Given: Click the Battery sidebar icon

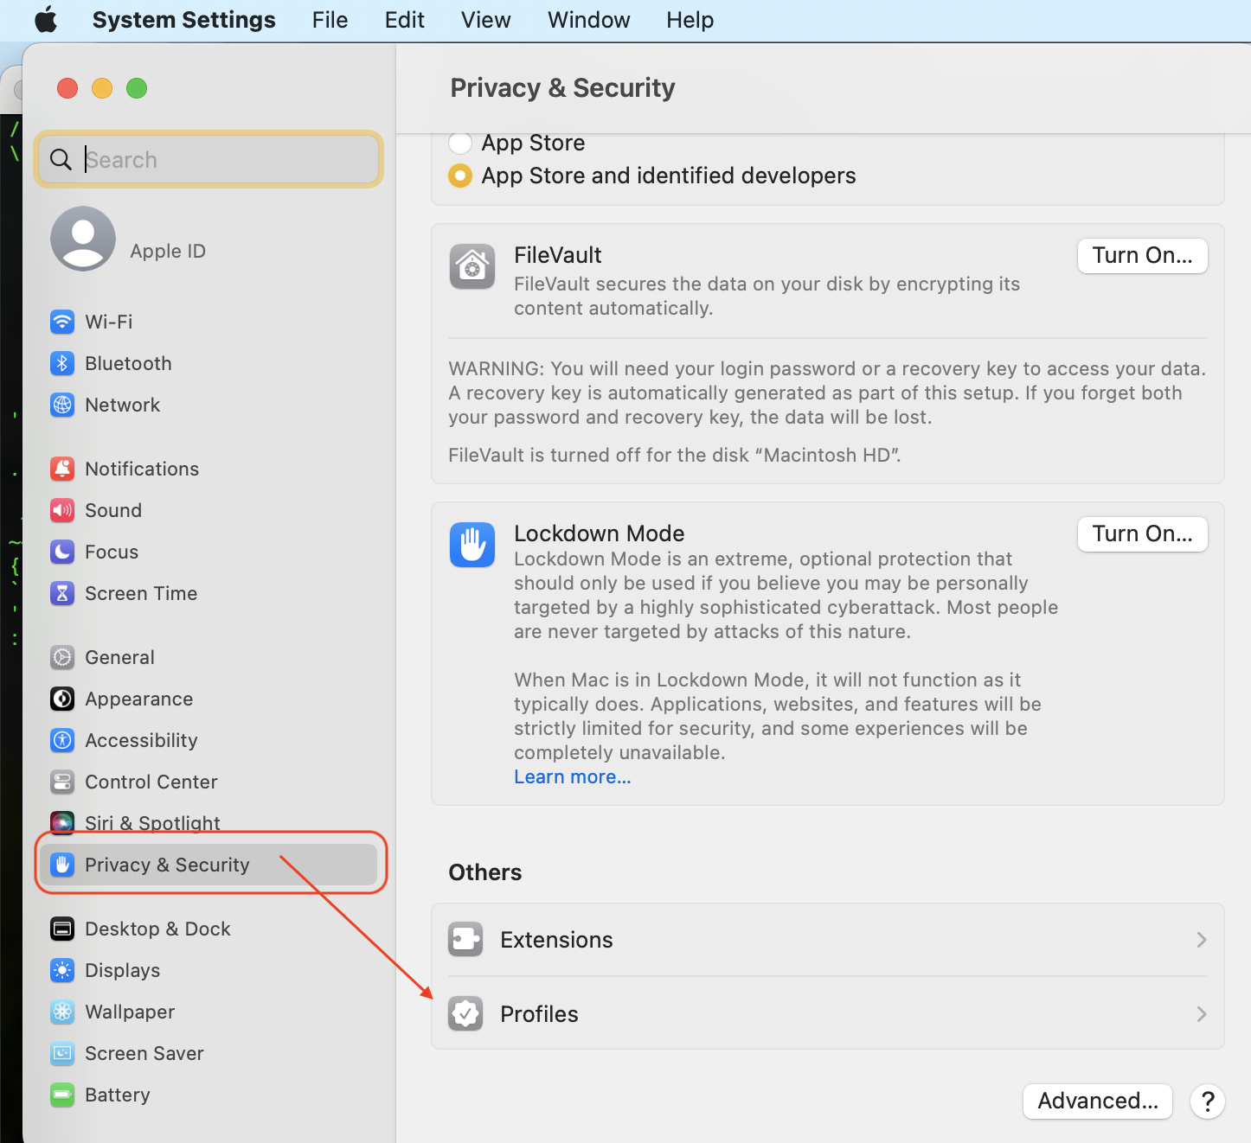Looking at the screenshot, I should [62, 1095].
